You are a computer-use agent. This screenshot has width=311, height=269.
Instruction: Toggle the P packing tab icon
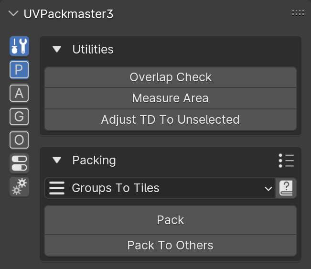tap(19, 70)
